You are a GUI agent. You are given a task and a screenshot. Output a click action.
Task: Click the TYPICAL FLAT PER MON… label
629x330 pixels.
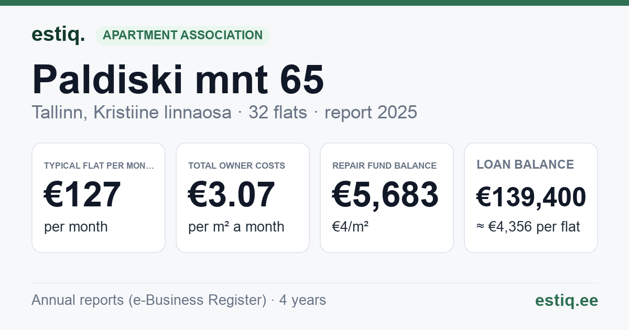pos(99,166)
